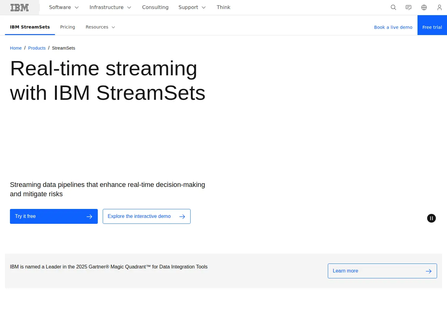The image size is (447, 310).
Task: Click the Free trial button
Action: [432, 25]
